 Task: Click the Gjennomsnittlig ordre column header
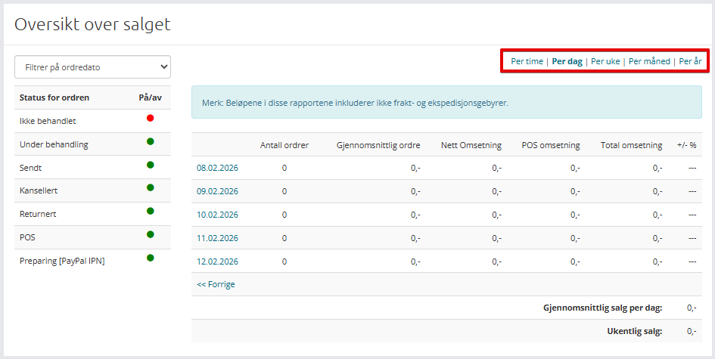[x=378, y=145]
